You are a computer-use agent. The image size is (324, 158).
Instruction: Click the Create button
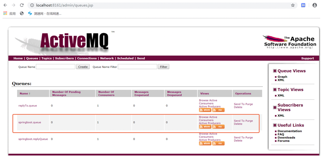point(83,67)
